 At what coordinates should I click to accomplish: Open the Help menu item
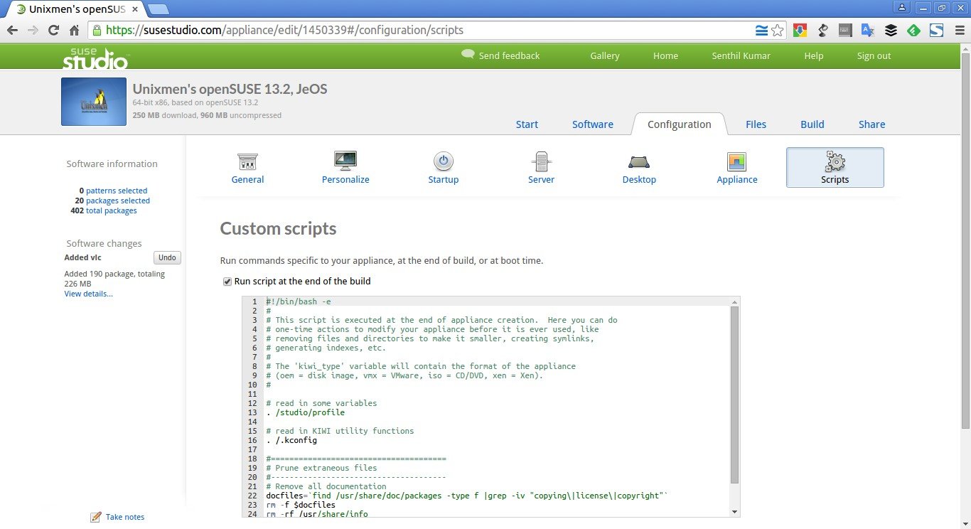click(813, 55)
